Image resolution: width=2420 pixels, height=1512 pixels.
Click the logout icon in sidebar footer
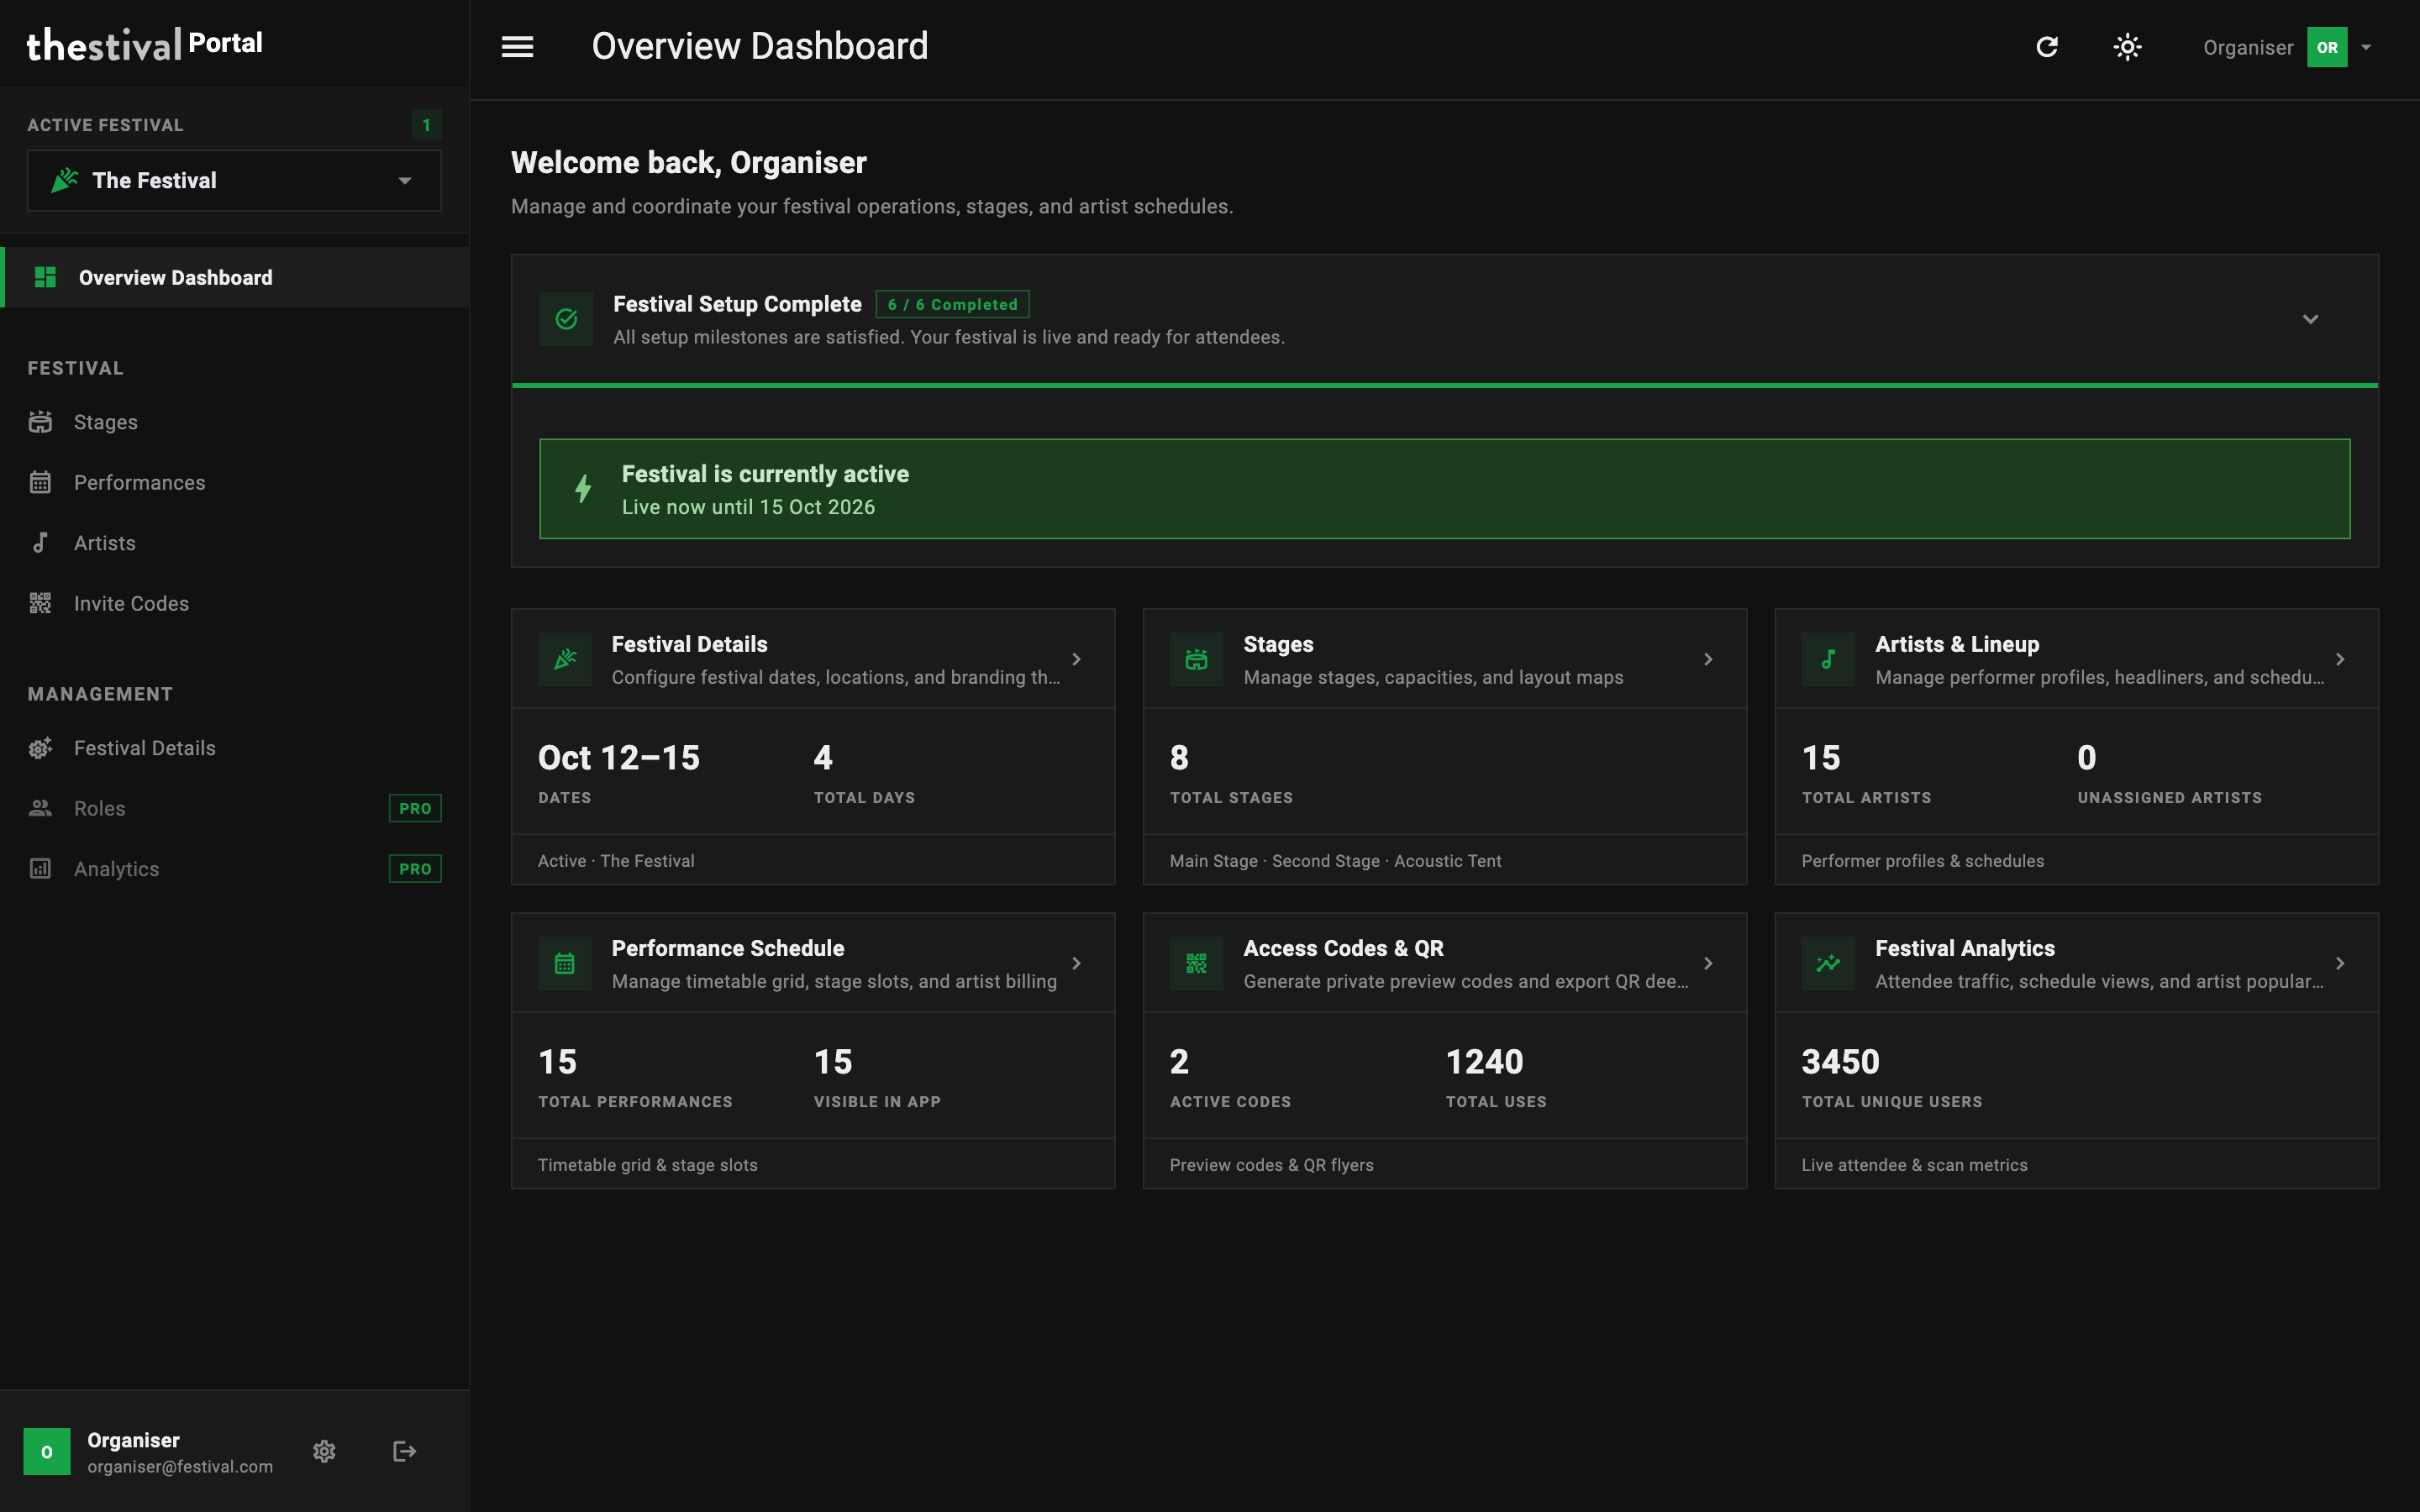coord(404,1451)
